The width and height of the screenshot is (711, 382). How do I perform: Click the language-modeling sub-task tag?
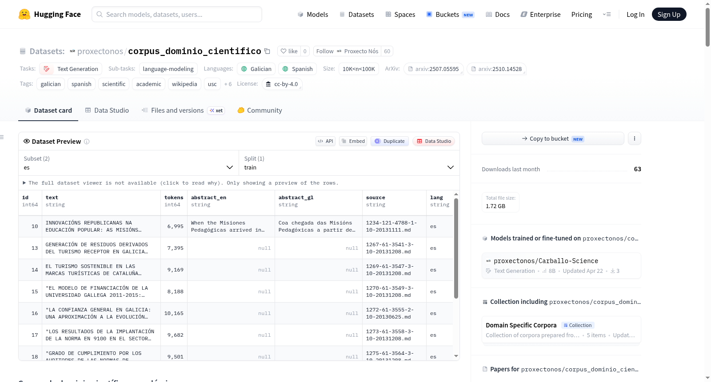click(168, 69)
